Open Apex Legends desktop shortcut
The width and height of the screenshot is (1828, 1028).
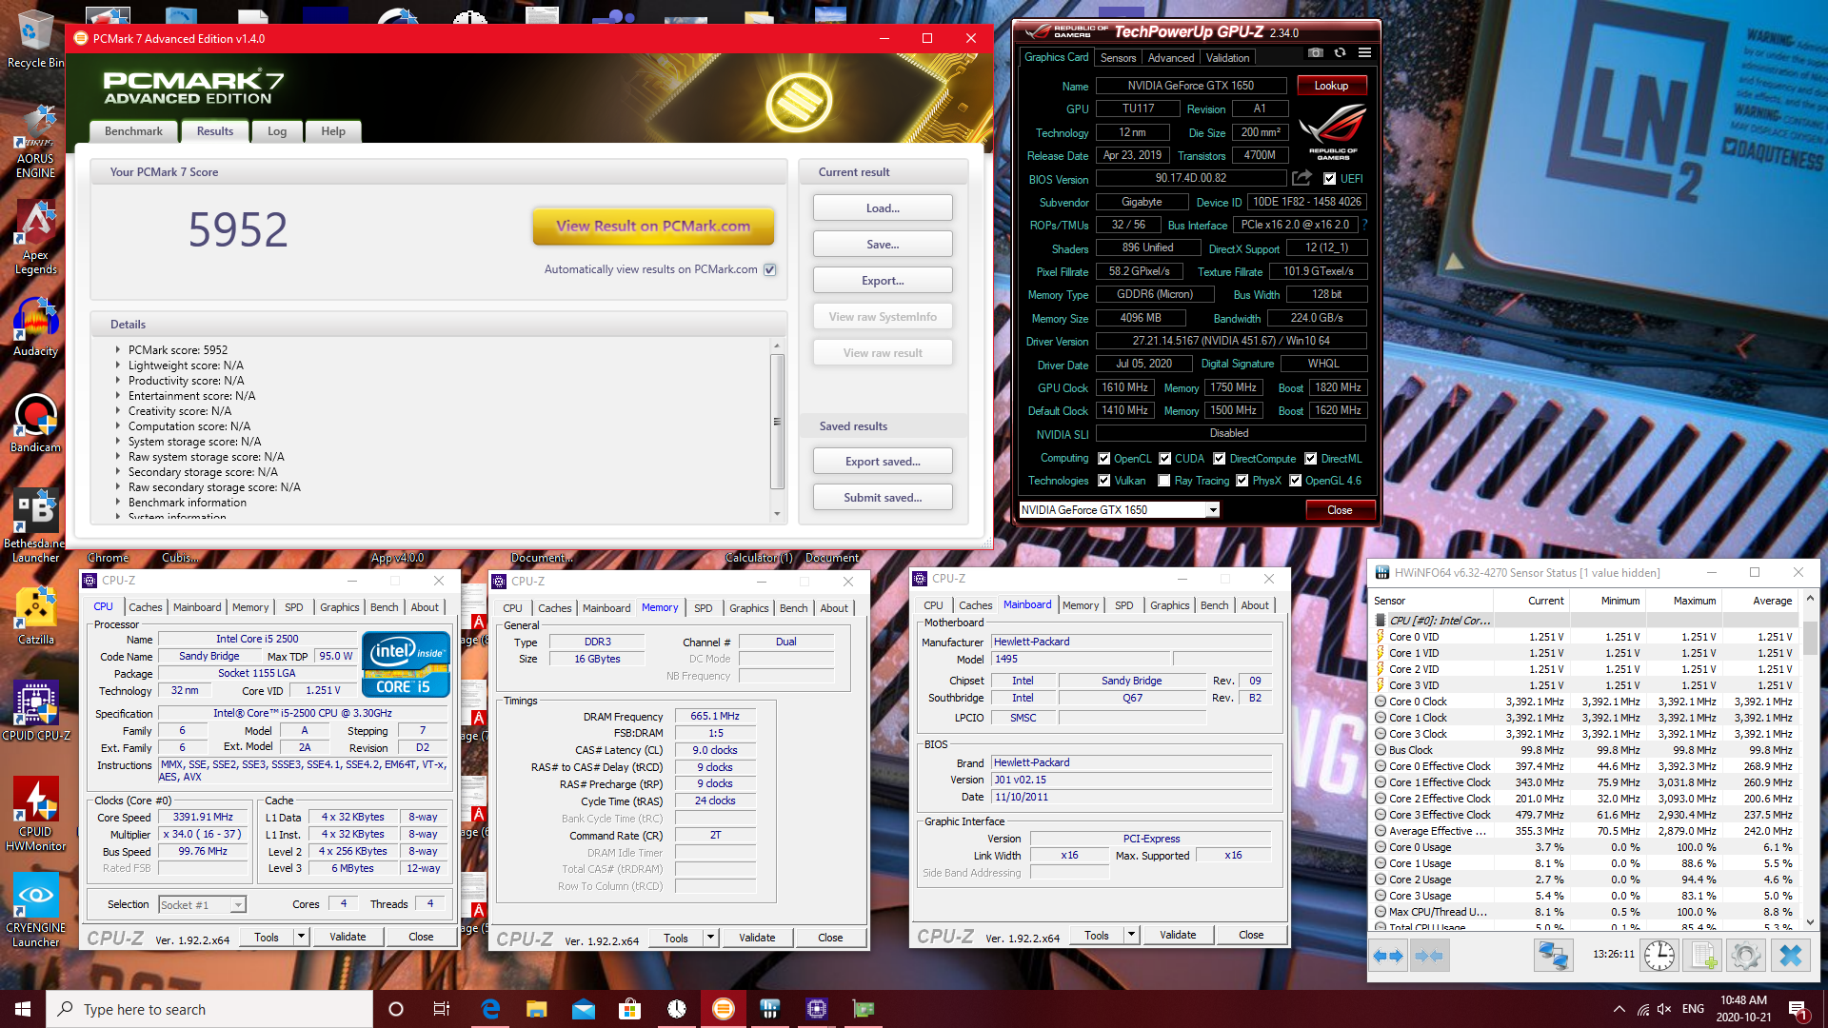[x=35, y=238]
